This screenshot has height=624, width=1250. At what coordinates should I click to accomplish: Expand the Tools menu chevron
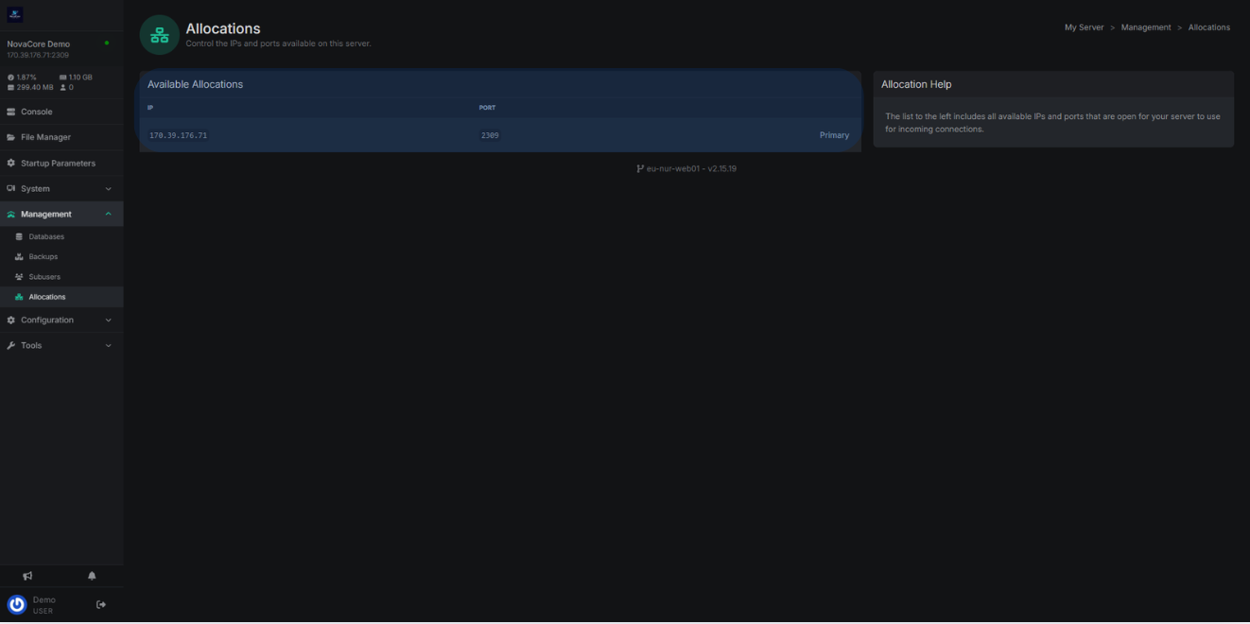point(108,346)
